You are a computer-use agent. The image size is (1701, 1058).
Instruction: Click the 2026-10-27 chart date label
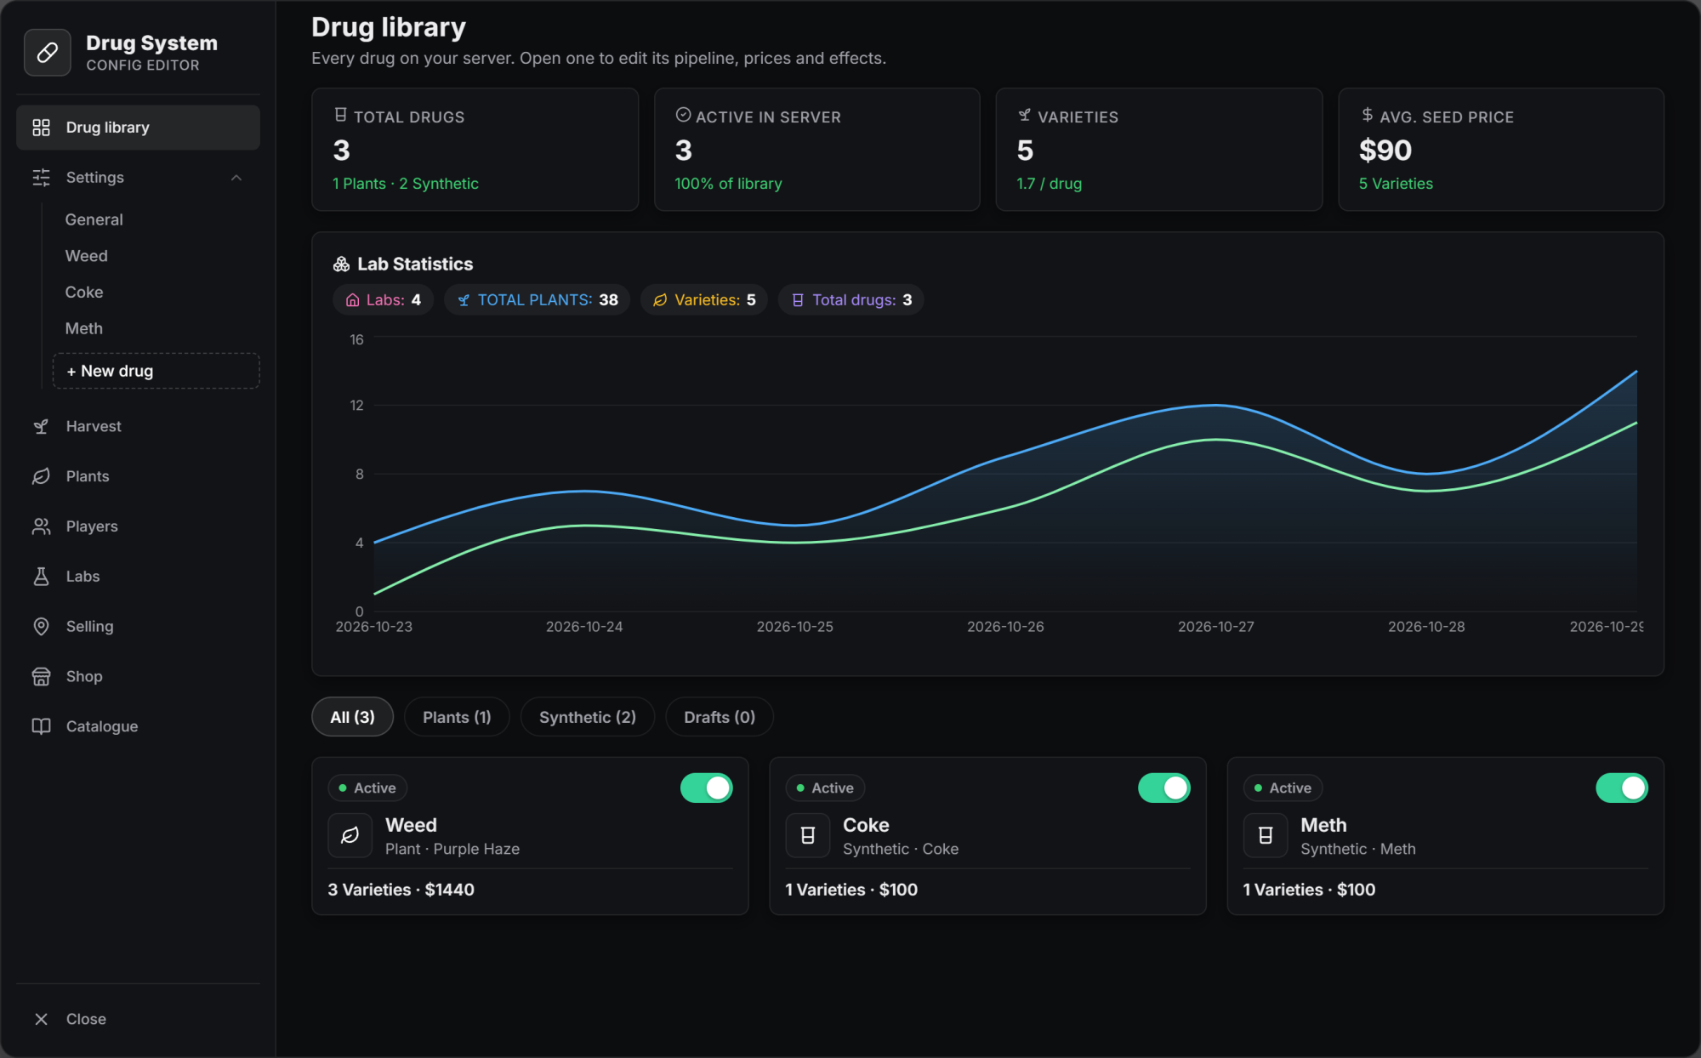point(1216,627)
